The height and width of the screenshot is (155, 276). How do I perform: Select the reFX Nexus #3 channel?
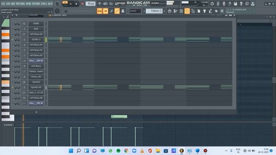pos(36,34)
